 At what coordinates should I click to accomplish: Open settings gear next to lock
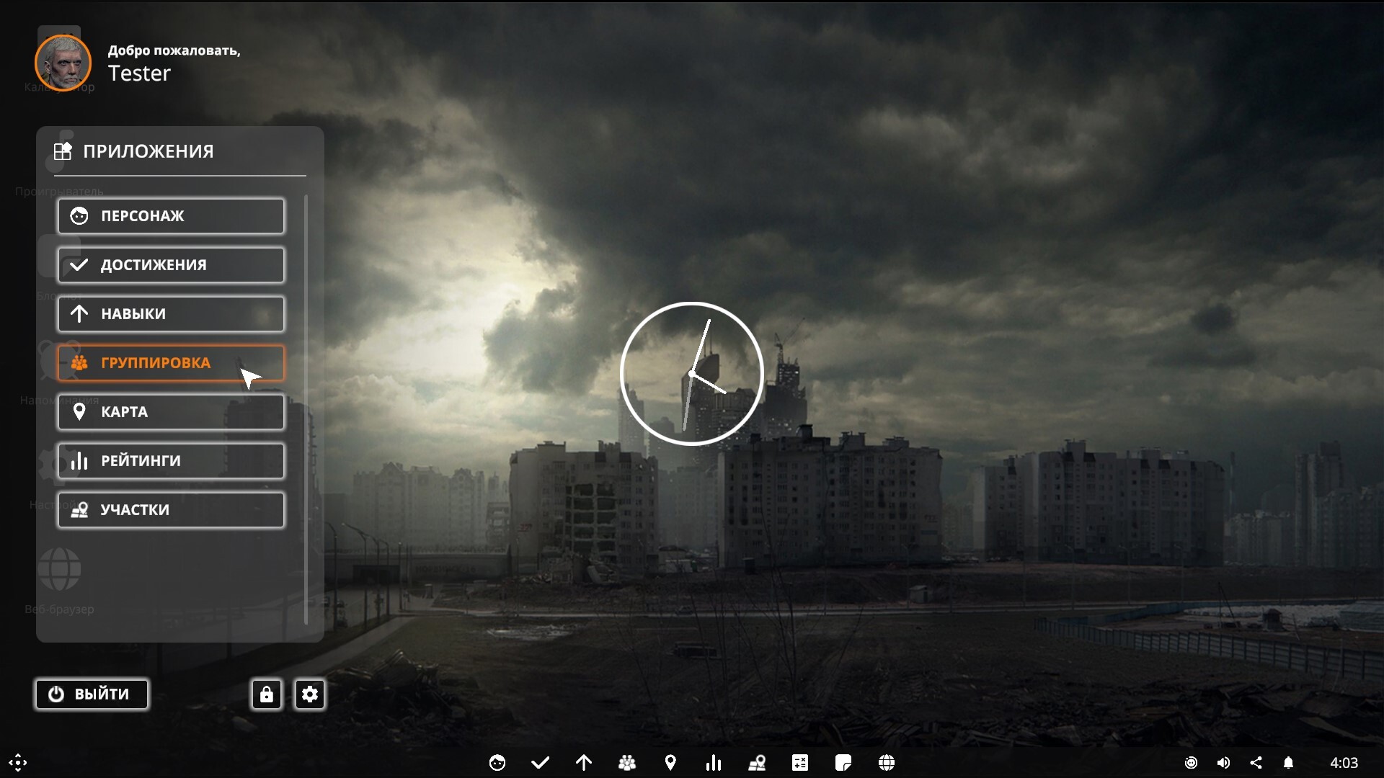[x=310, y=694]
